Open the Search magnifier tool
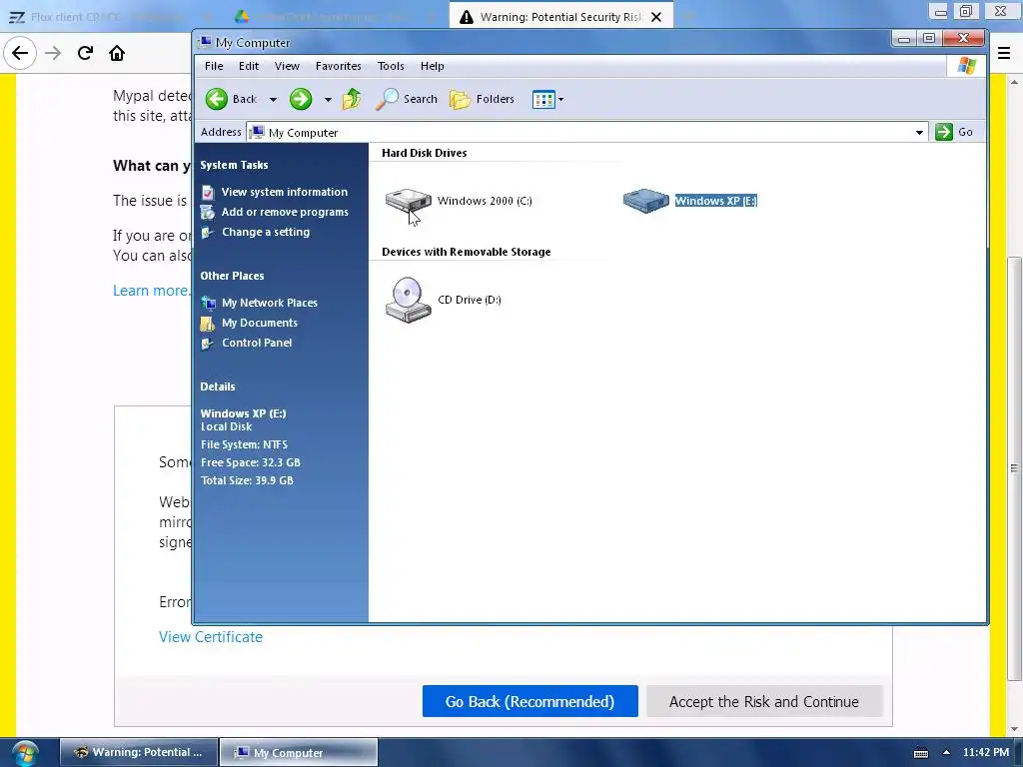1023x767 pixels. tap(387, 99)
